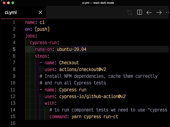Select the ci.yml editor tab
This screenshot has width=170, height=127.
[23, 12]
